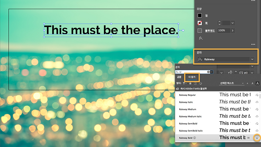Select medium sample text size A

point(252,83)
